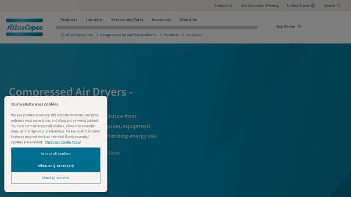The width and height of the screenshot is (351, 197).
Task: Open the Service and Parts menu
Action: pos(127,20)
